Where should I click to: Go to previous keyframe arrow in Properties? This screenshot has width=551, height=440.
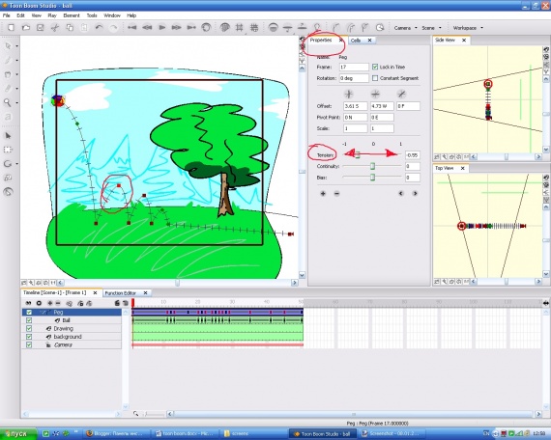pyautogui.click(x=401, y=193)
